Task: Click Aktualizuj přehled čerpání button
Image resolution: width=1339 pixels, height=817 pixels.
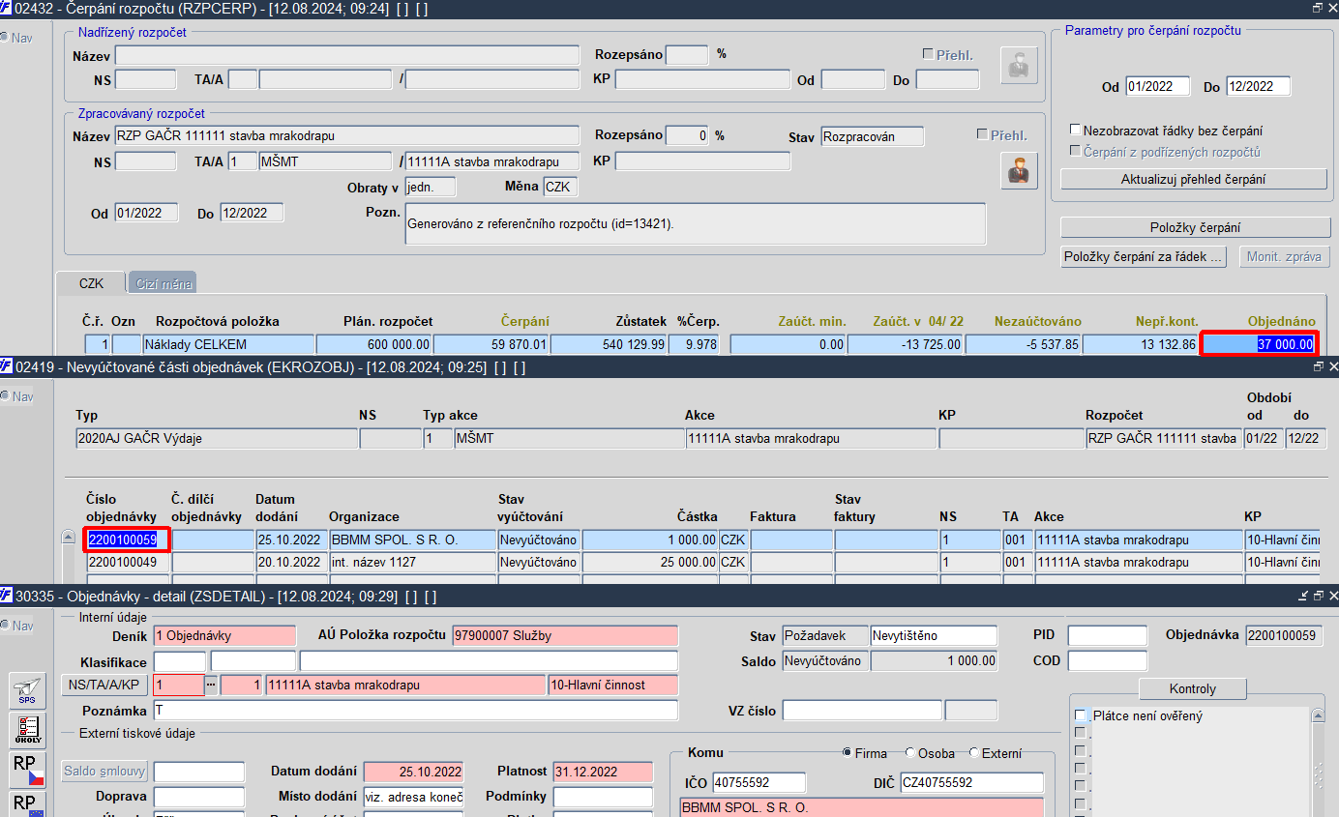Action: (1193, 179)
